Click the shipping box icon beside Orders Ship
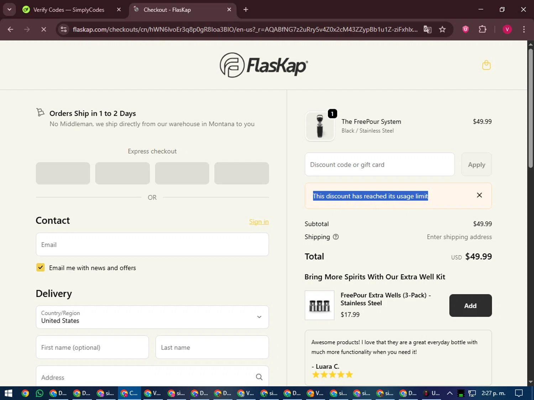The width and height of the screenshot is (534, 400). pos(40,112)
